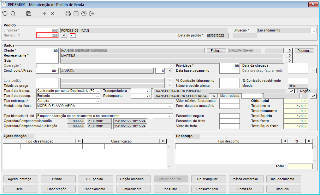Image resolution: width=320 pixels, height=195 pixels.
Task: Open the calendar icon in the toolbar
Action: [x=76, y=14]
